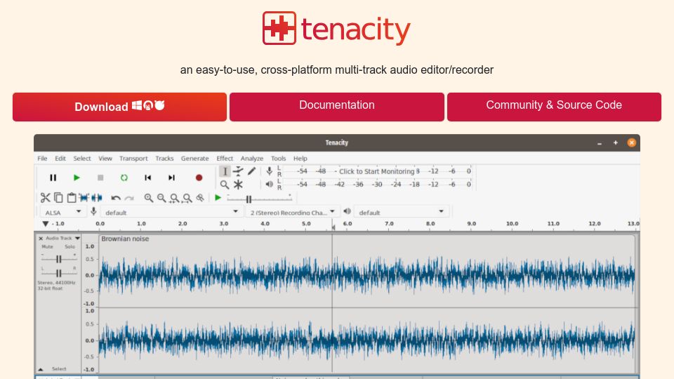Open the 2 (Stereo) Recording Channels dropdown
Screen dimensions: 674x379
pyautogui.click(x=292, y=212)
